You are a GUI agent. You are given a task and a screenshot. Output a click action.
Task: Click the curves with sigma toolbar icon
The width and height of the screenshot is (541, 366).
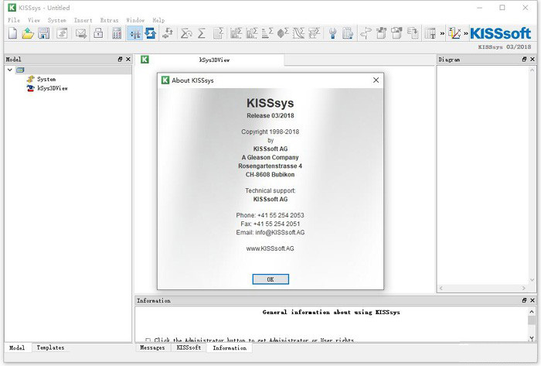(x=298, y=33)
